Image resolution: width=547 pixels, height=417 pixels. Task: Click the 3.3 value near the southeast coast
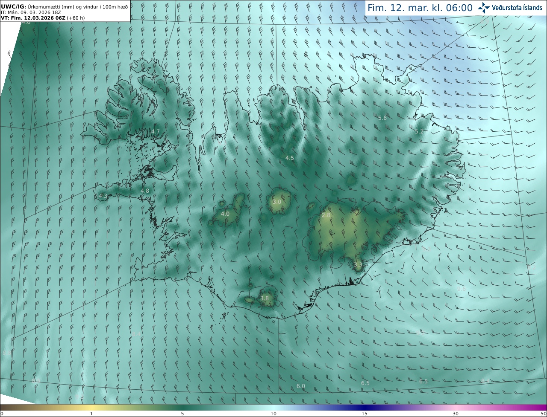click(358, 264)
